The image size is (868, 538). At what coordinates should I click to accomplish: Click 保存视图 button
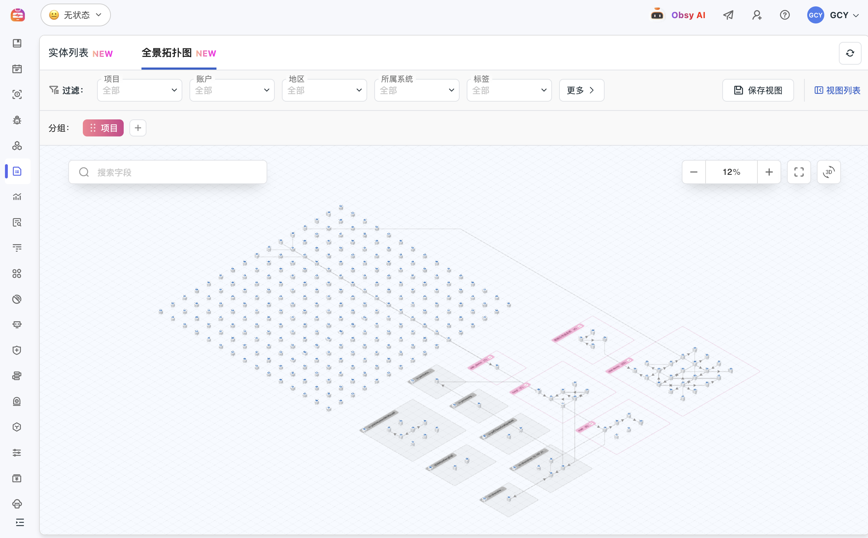(x=758, y=90)
